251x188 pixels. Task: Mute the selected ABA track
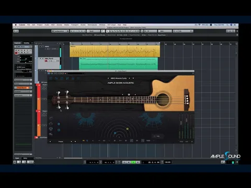click(x=40, y=58)
